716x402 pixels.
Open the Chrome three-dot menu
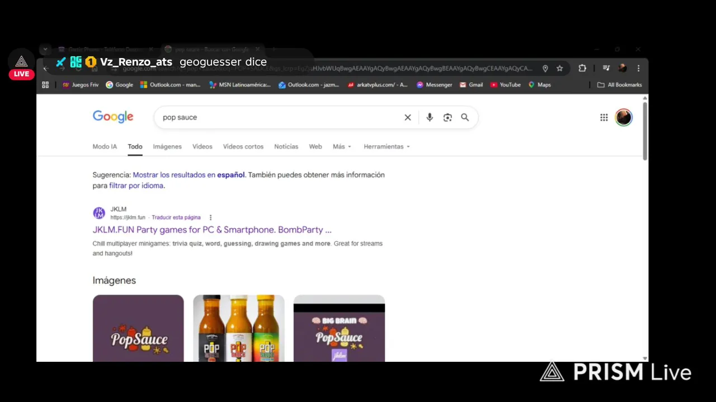point(638,68)
